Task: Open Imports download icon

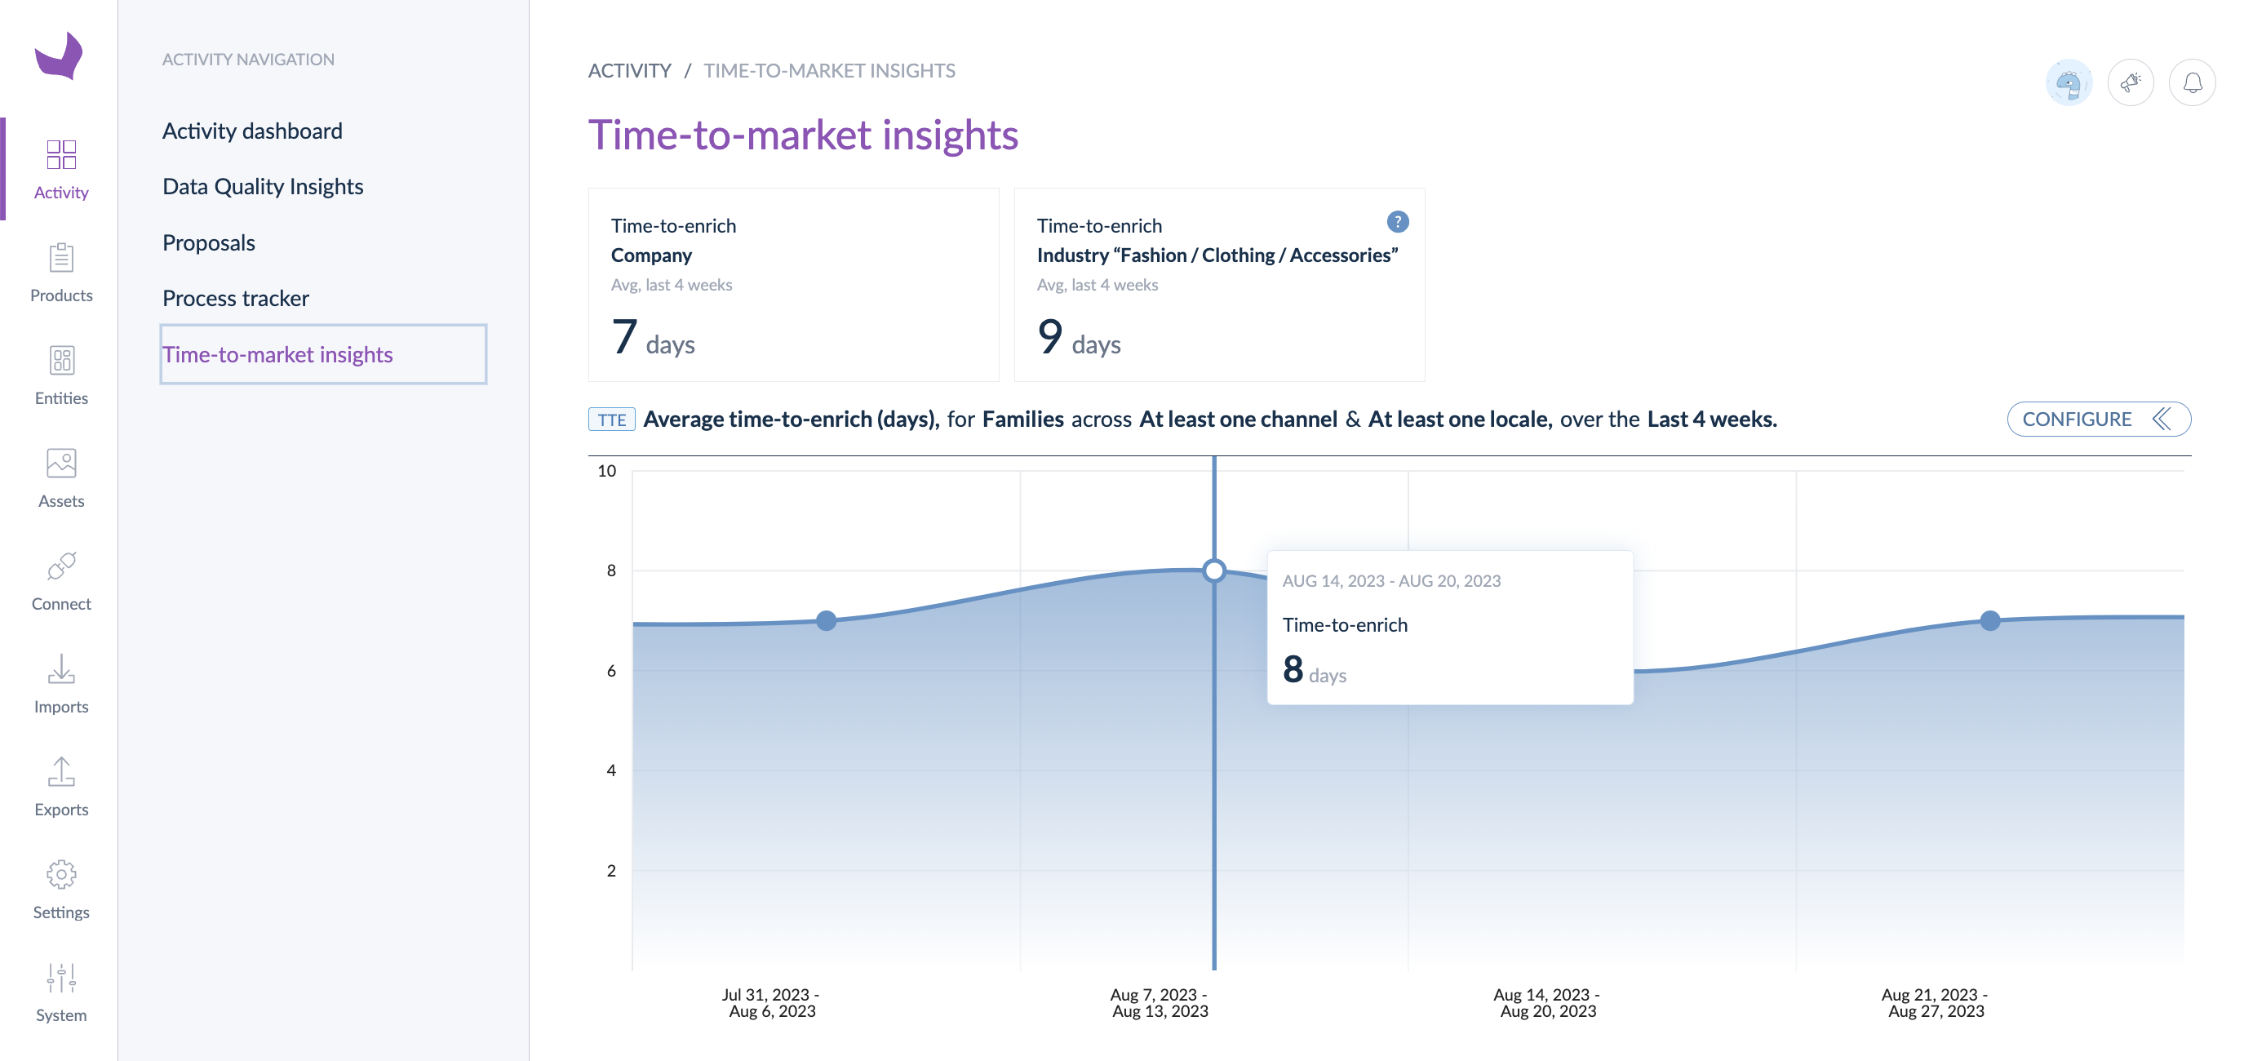Action: 61,668
